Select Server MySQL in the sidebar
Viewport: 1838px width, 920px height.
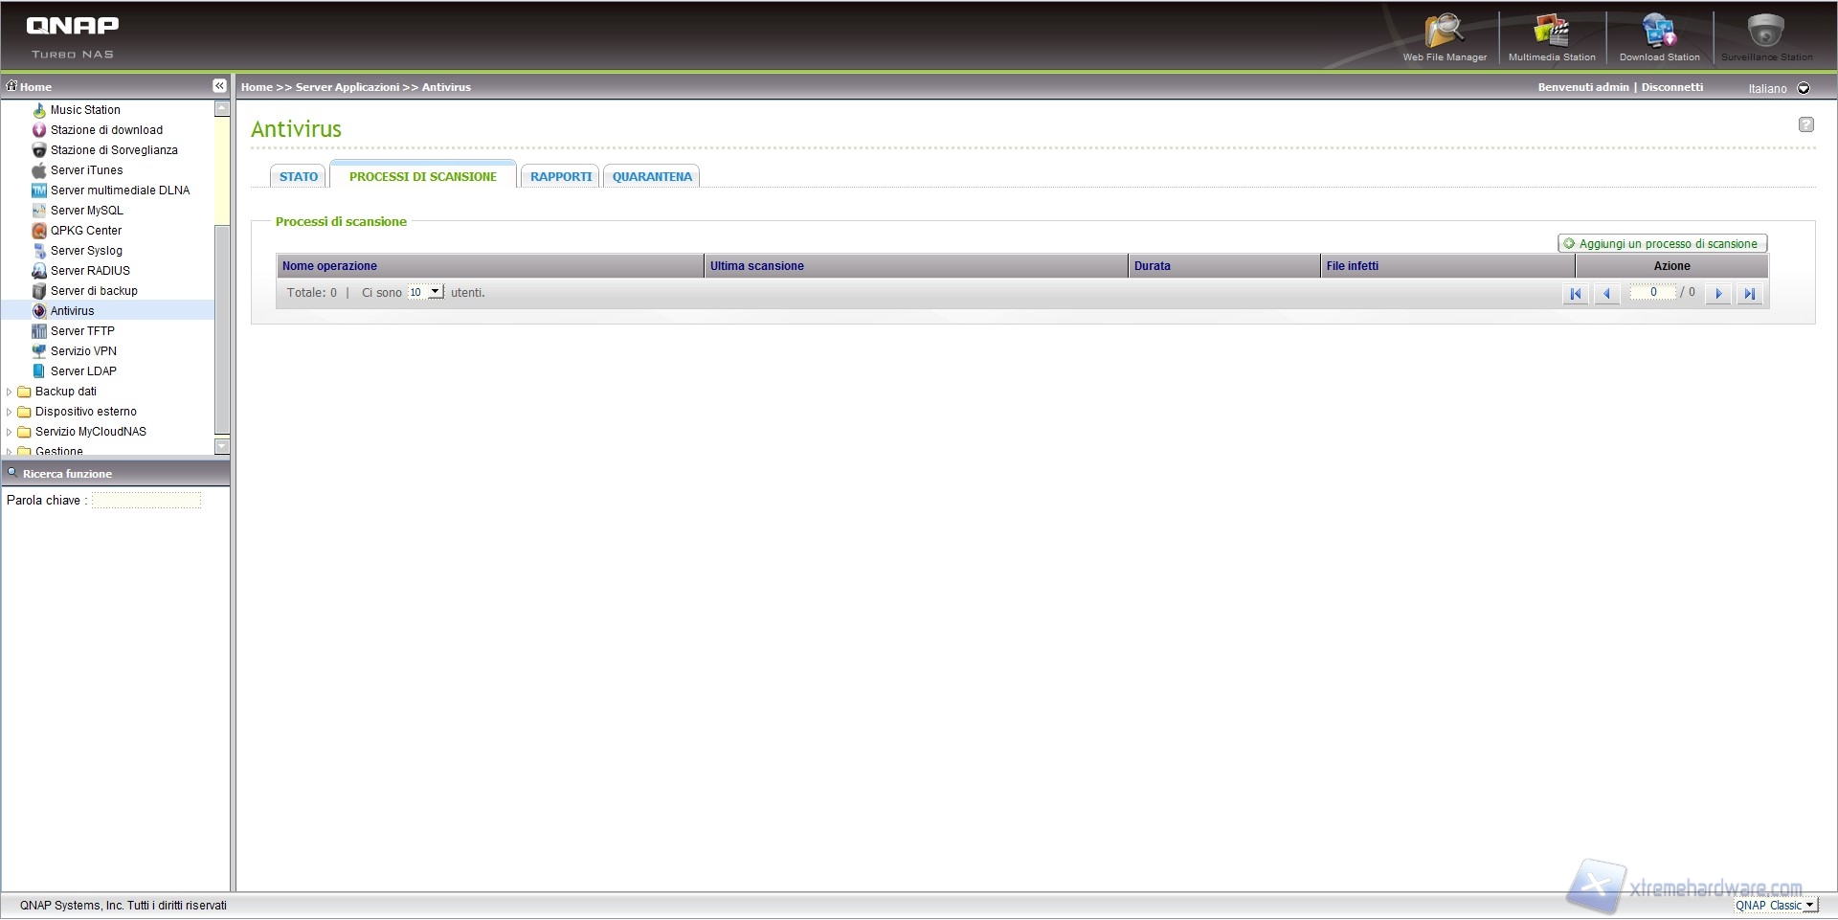click(x=86, y=211)
